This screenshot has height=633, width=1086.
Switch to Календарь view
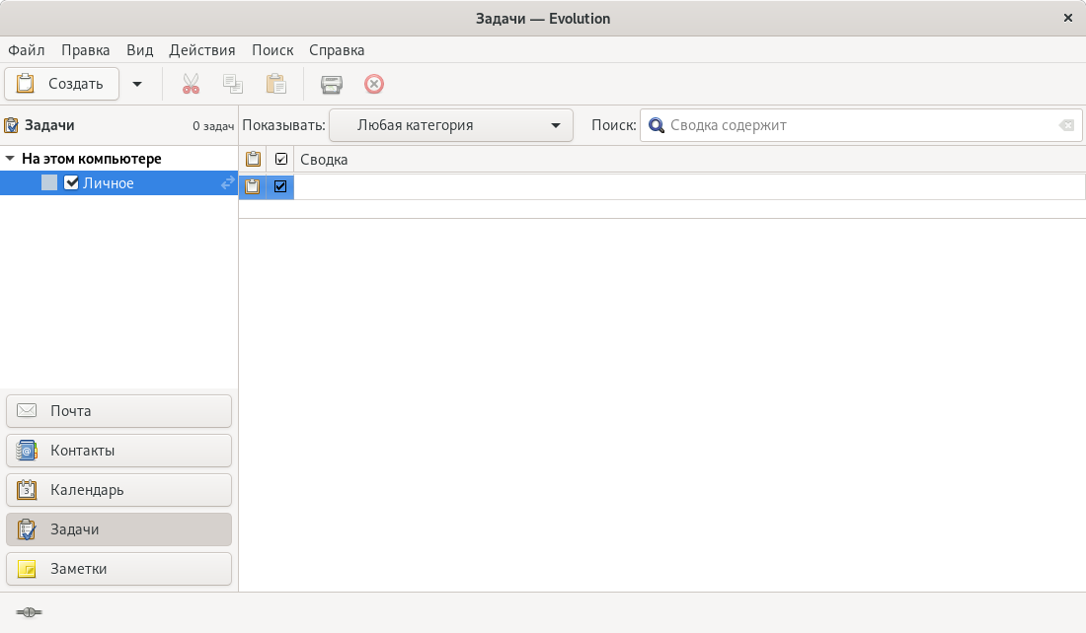pos(119,490)
